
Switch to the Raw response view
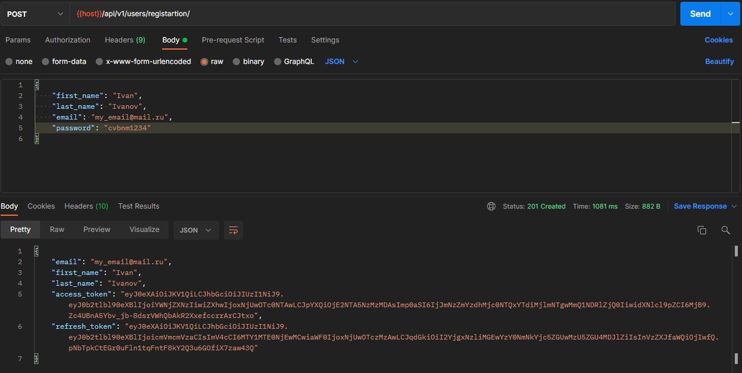(57, 230)
